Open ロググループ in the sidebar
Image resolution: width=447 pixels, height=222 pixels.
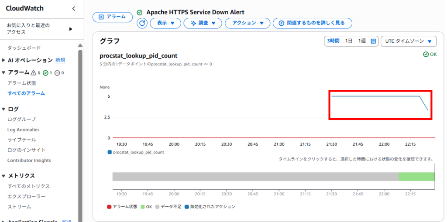pos(22,119)
